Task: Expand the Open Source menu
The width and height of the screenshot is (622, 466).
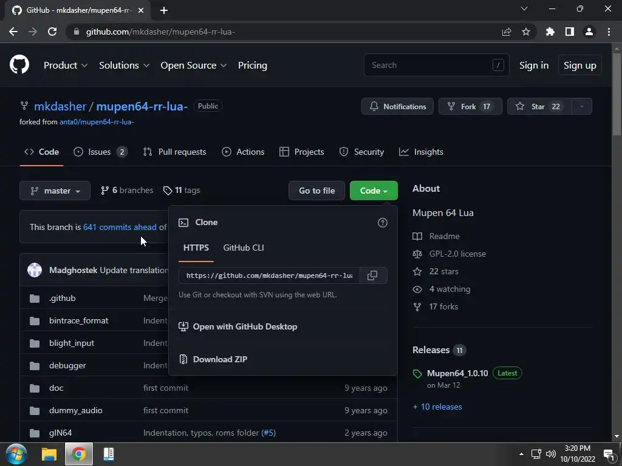Action: pos(194,66)
